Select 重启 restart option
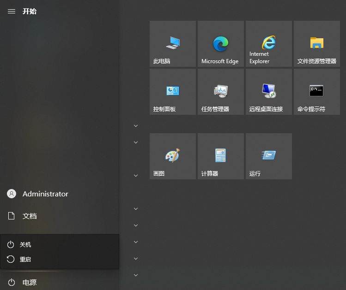 (60, 259)
